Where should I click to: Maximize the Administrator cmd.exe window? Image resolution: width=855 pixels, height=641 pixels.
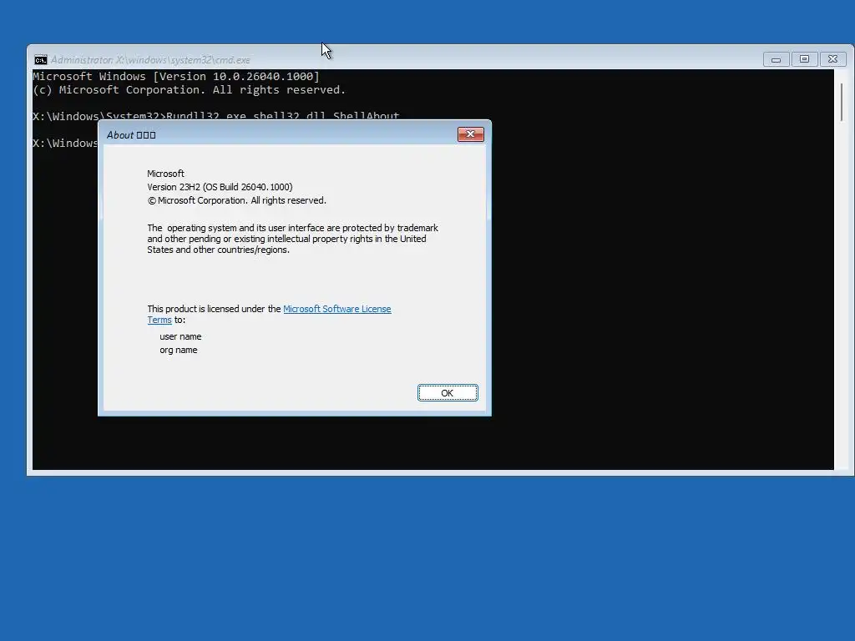click(x=804, y=59)
